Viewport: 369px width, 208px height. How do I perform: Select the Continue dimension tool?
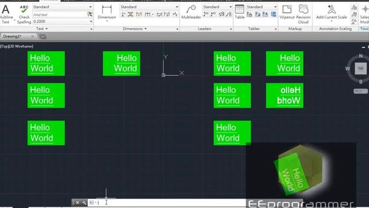148,14
